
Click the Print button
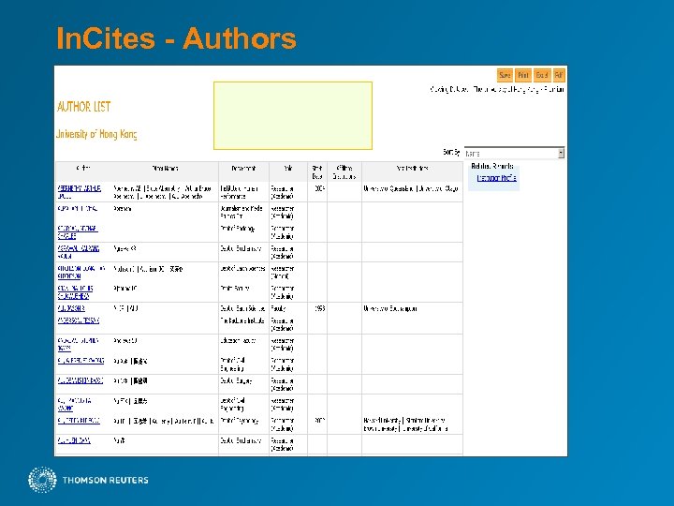tap(522, 75)
